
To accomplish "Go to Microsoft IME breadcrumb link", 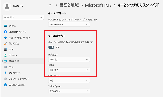I will [98, 5].
